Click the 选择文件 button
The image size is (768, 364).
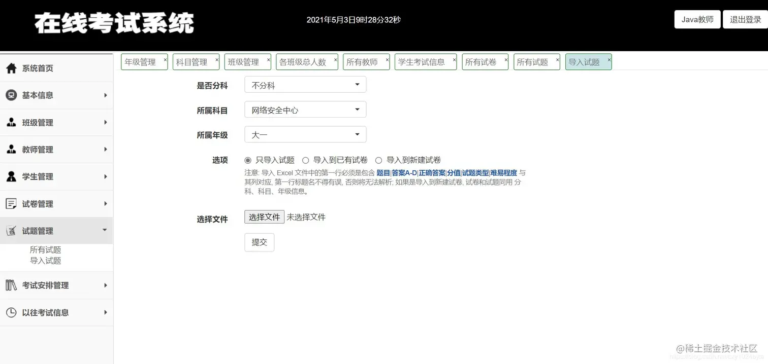coord(264,217)
